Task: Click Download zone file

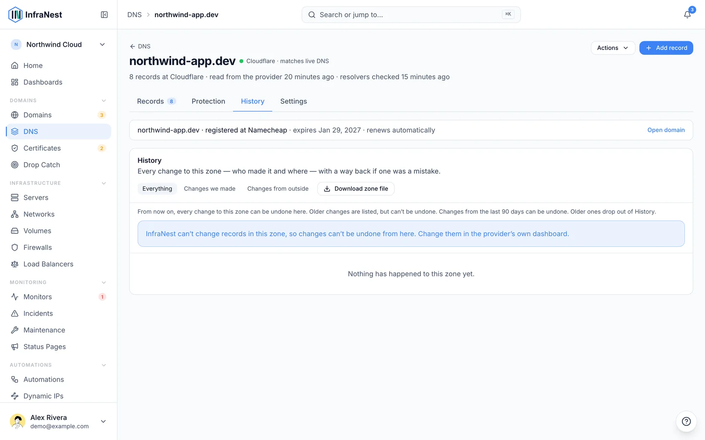Action: pos(356,189)
